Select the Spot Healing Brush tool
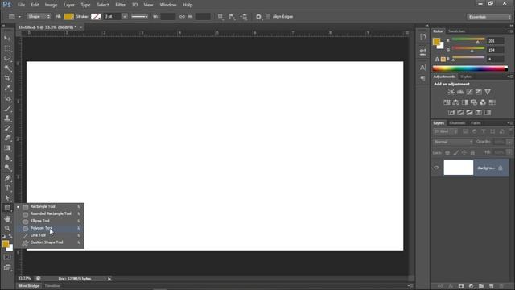Viewport: 515px width, 290px height. click(x=7, y=98)
